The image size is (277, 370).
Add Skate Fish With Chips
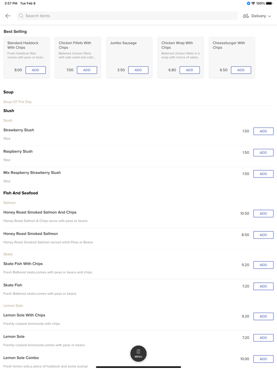[263, 265]
